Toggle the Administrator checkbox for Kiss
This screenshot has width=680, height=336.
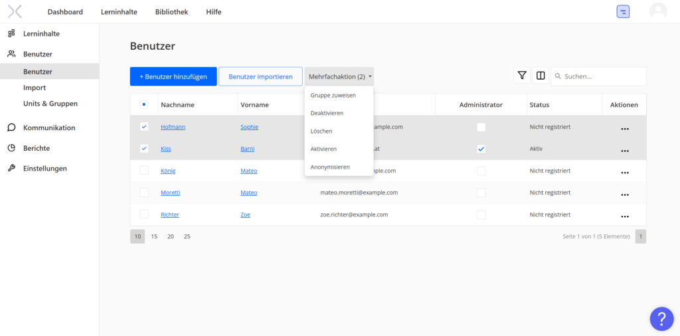tap(481, 149)
